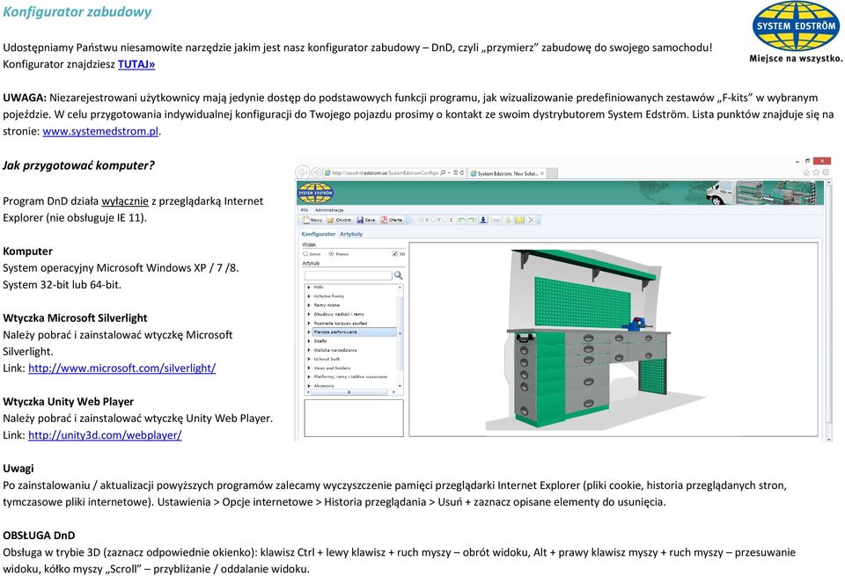This screenshot has height=576, width=845.
Task: Select the highlighted Plansza perforowana row
Action: coord(354,332)
